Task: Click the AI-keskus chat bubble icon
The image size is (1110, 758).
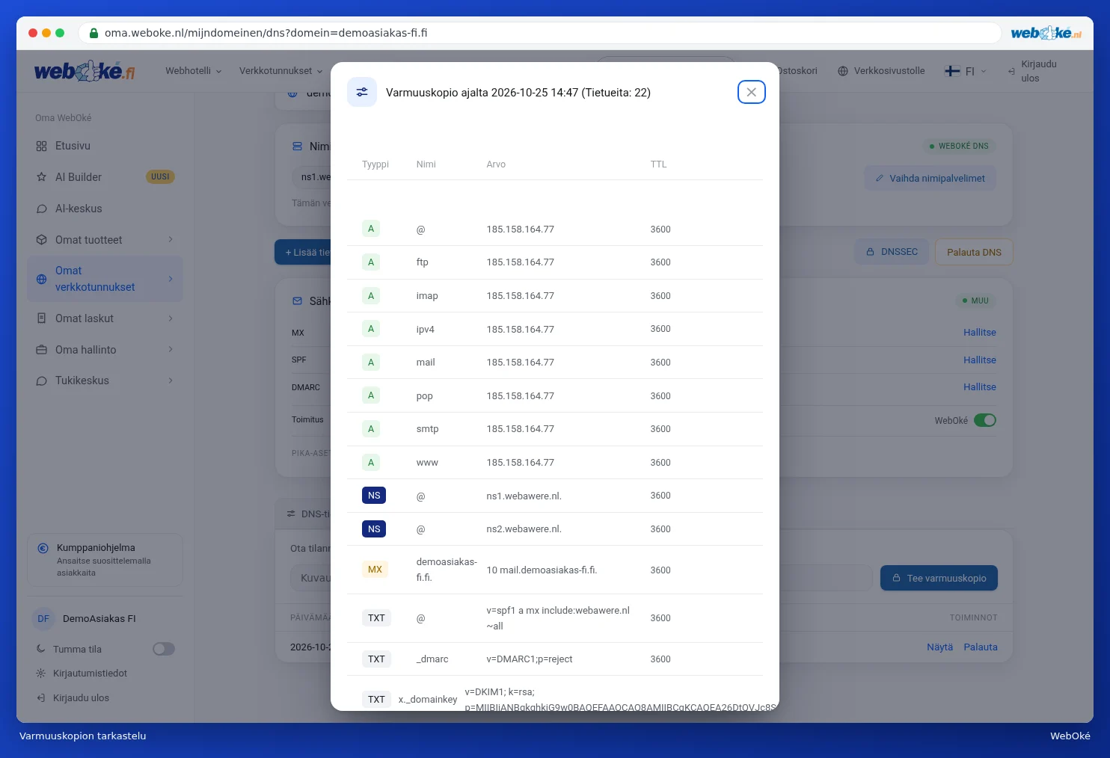Action: pyautogui.click(x=41, y=209)
